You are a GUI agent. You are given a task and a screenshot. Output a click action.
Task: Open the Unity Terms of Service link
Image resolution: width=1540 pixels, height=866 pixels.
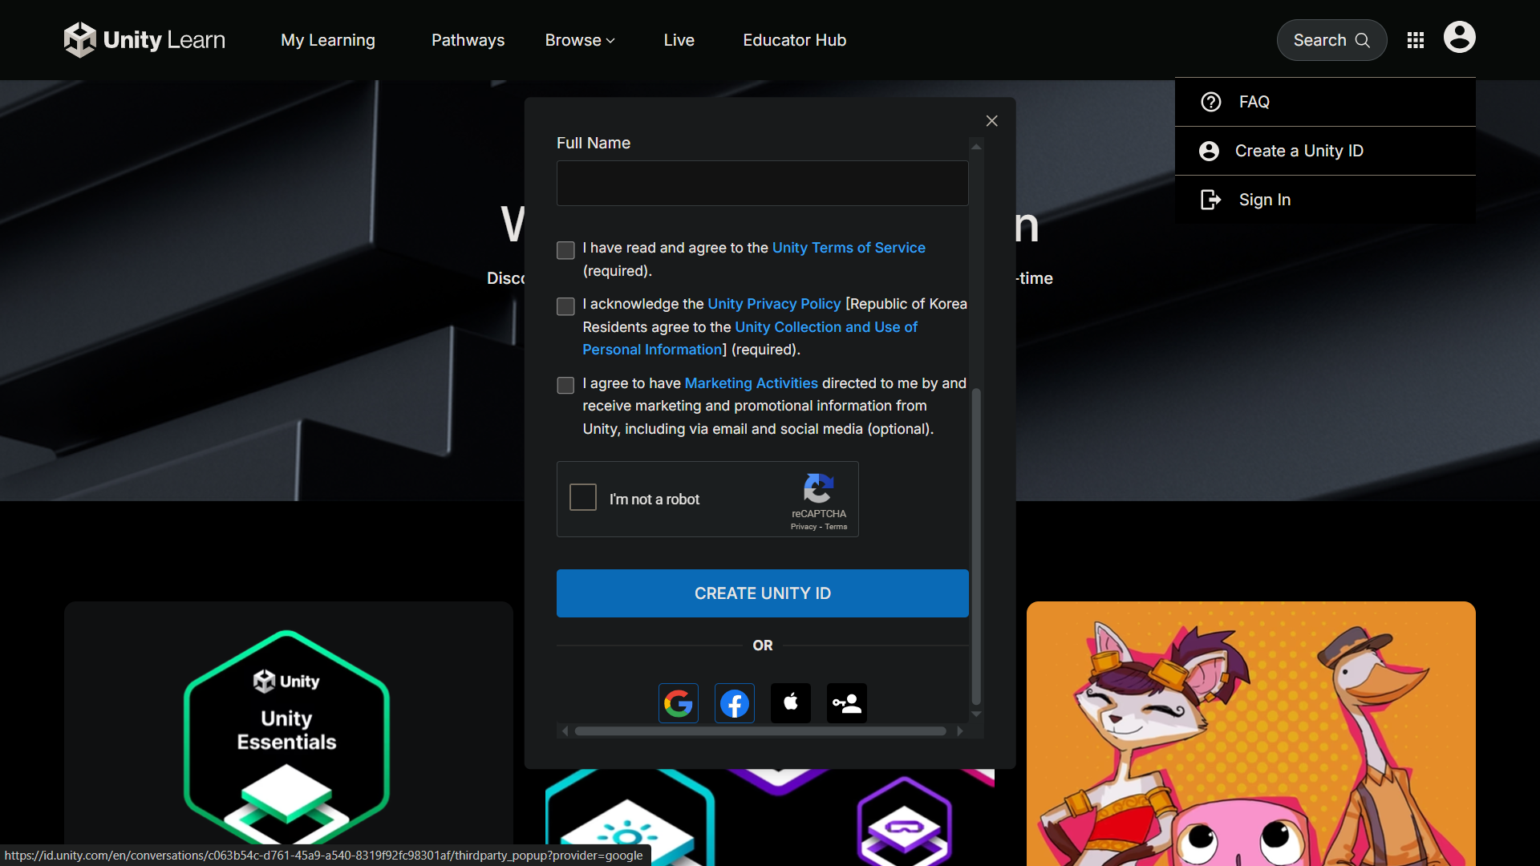click(849, 248)
